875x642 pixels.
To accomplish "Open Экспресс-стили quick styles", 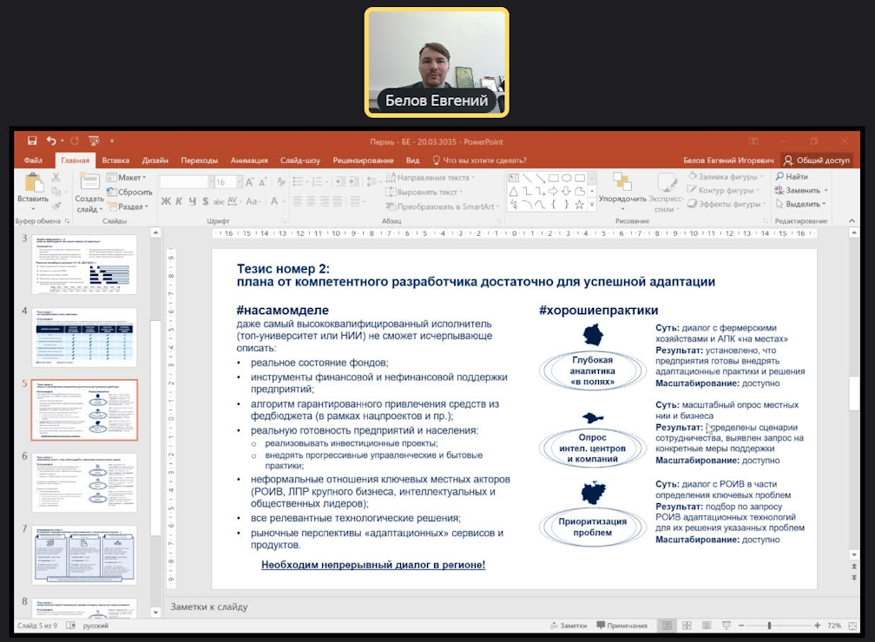I will tap(667, 192).
